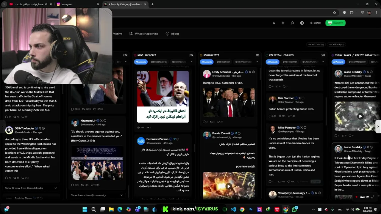Play Pouria Zeraati's explosion video
Viewport: 381px width, 214px height.
[x=229, y=186]
